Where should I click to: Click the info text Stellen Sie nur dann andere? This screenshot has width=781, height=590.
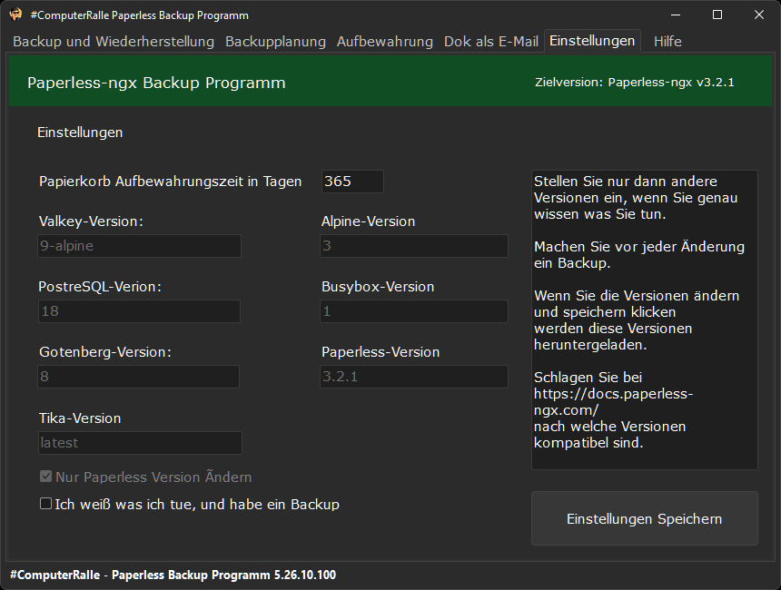click(x=626, y=182)
